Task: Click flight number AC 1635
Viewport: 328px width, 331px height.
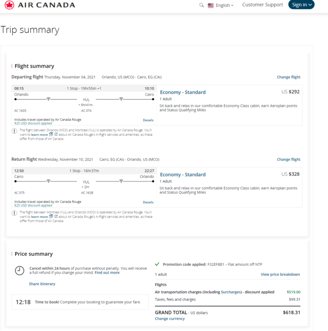Action: coord(20,111)
